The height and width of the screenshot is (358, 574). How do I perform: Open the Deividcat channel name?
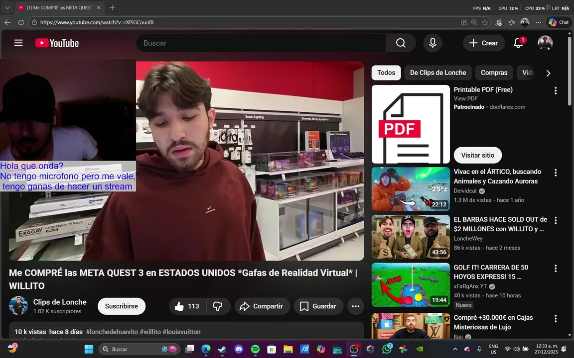coord(465,191)
